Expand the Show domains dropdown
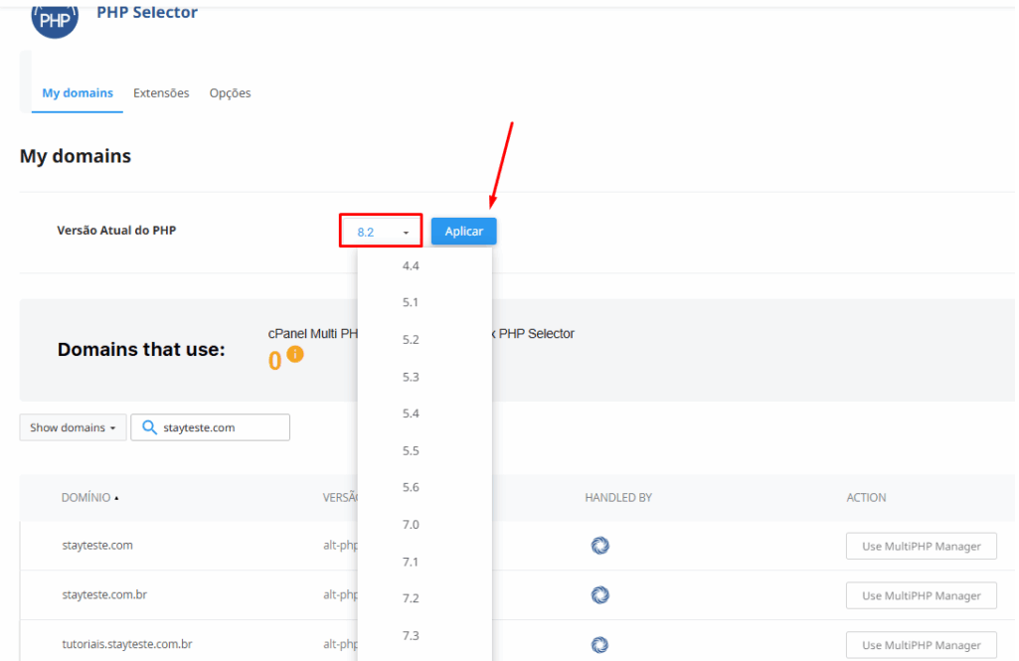This screenshot has height=661, width=1019. tap(73, 427)
